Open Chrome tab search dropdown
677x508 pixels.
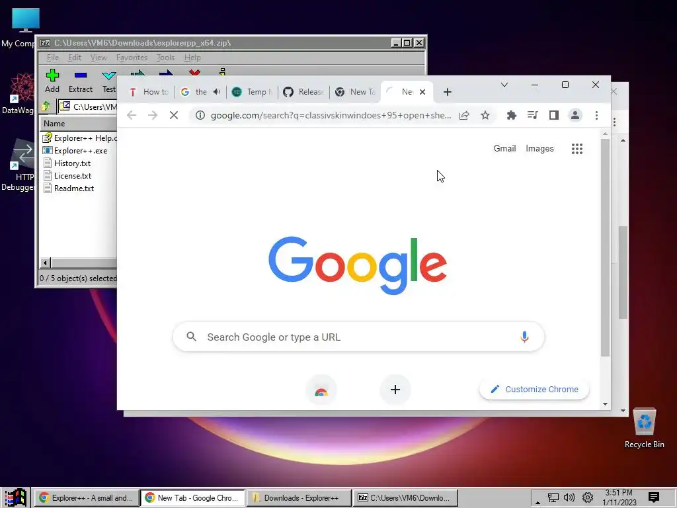[504, 85]
